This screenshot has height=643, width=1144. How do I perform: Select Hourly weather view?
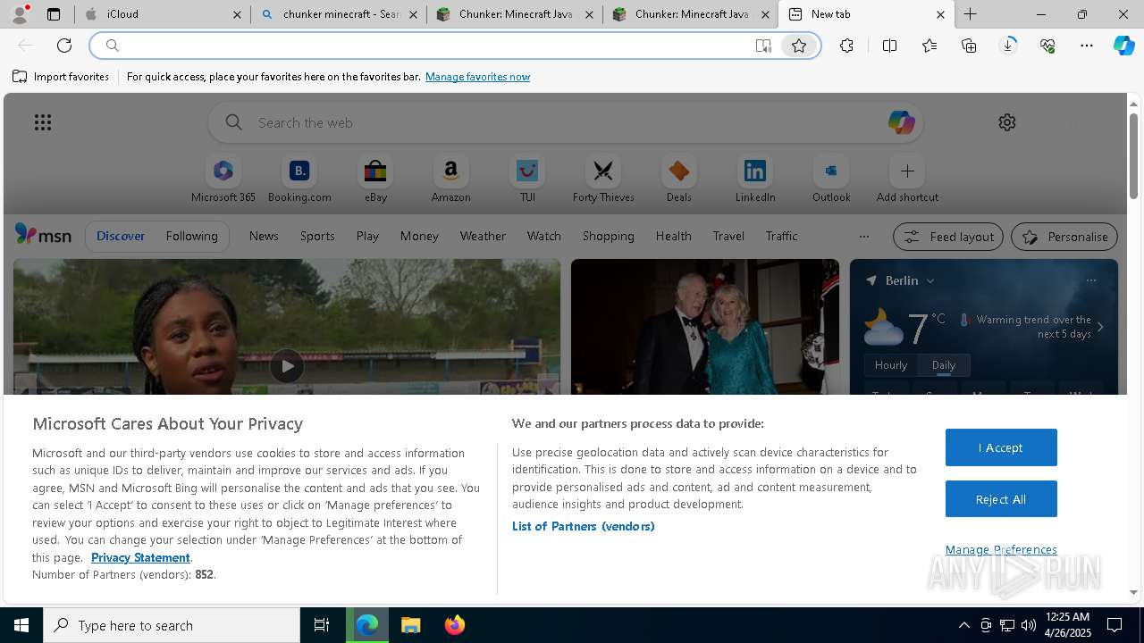click(890, 364)
